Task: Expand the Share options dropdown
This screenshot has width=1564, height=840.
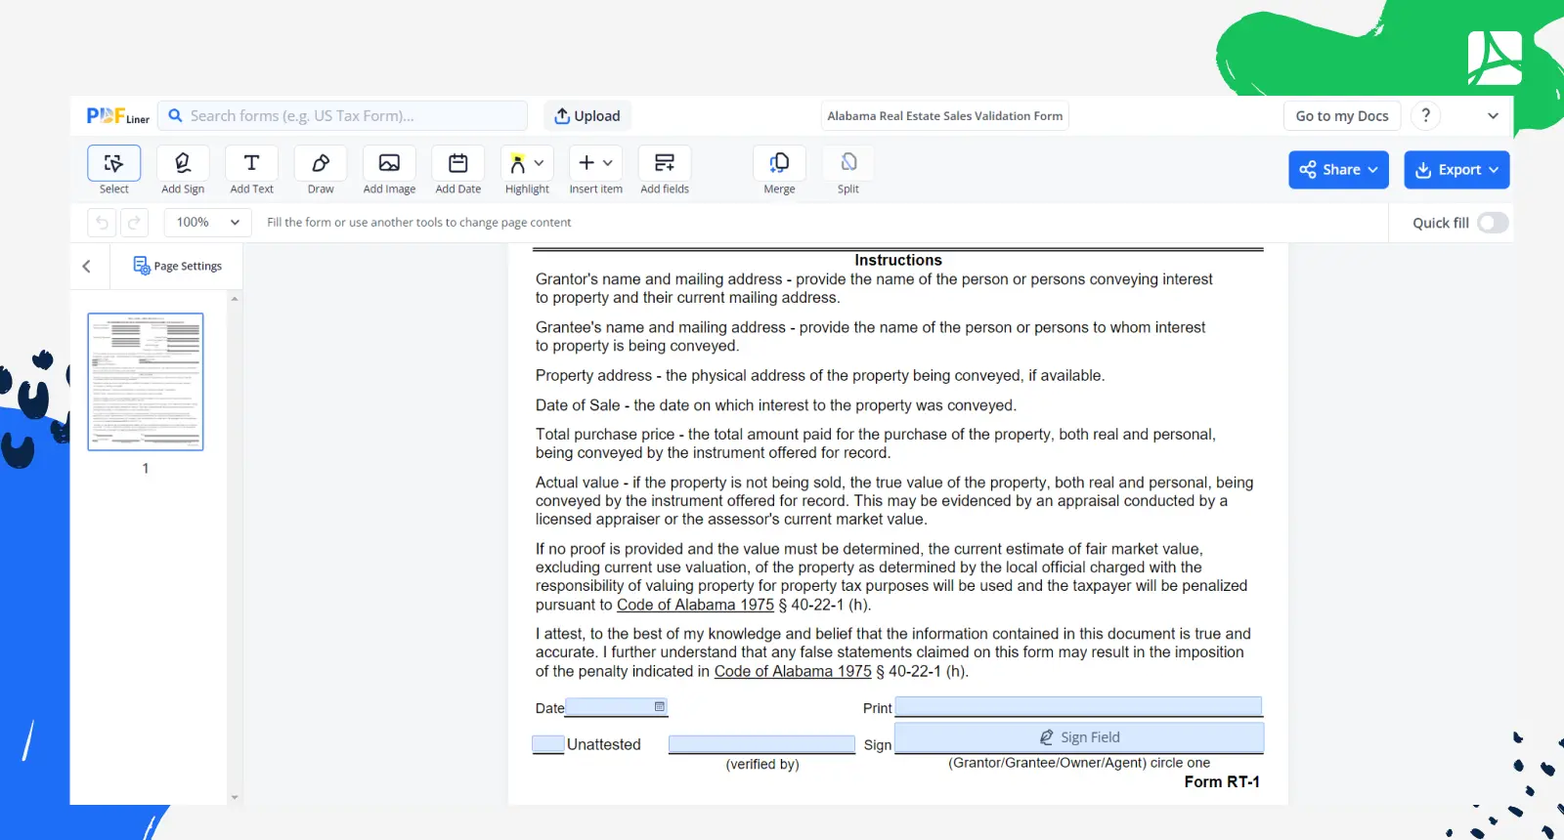Action: (1338, 170)
